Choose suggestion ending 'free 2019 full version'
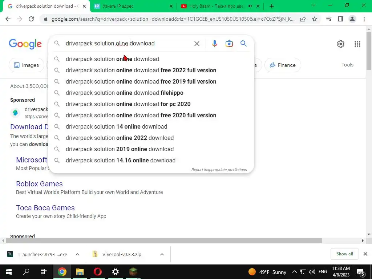Image resolution: width=372 pixels, height=279 pixels. pos(151,82)
